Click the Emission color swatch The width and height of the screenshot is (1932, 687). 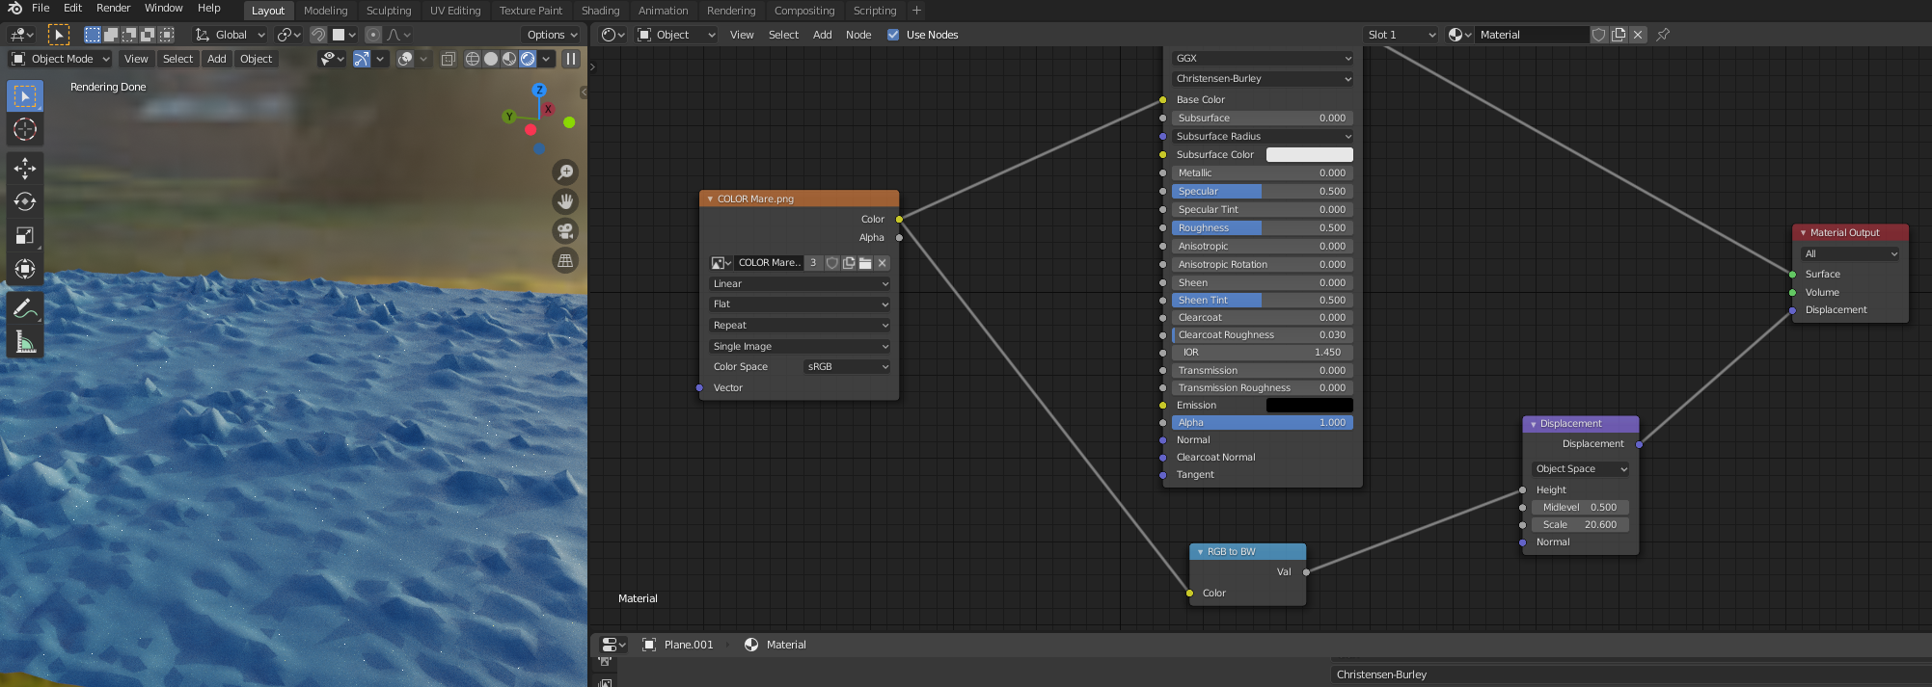(1309, 406)
